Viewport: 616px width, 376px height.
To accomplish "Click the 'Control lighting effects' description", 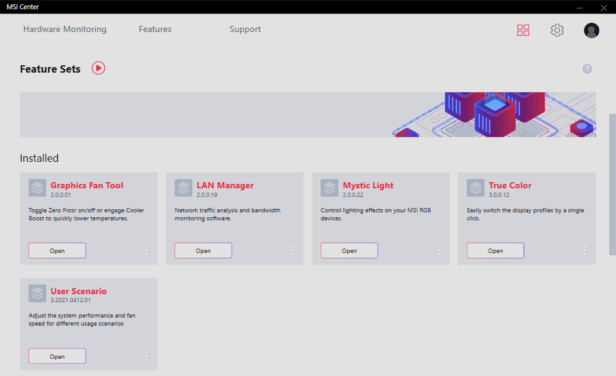I will (x=376, y=214).
